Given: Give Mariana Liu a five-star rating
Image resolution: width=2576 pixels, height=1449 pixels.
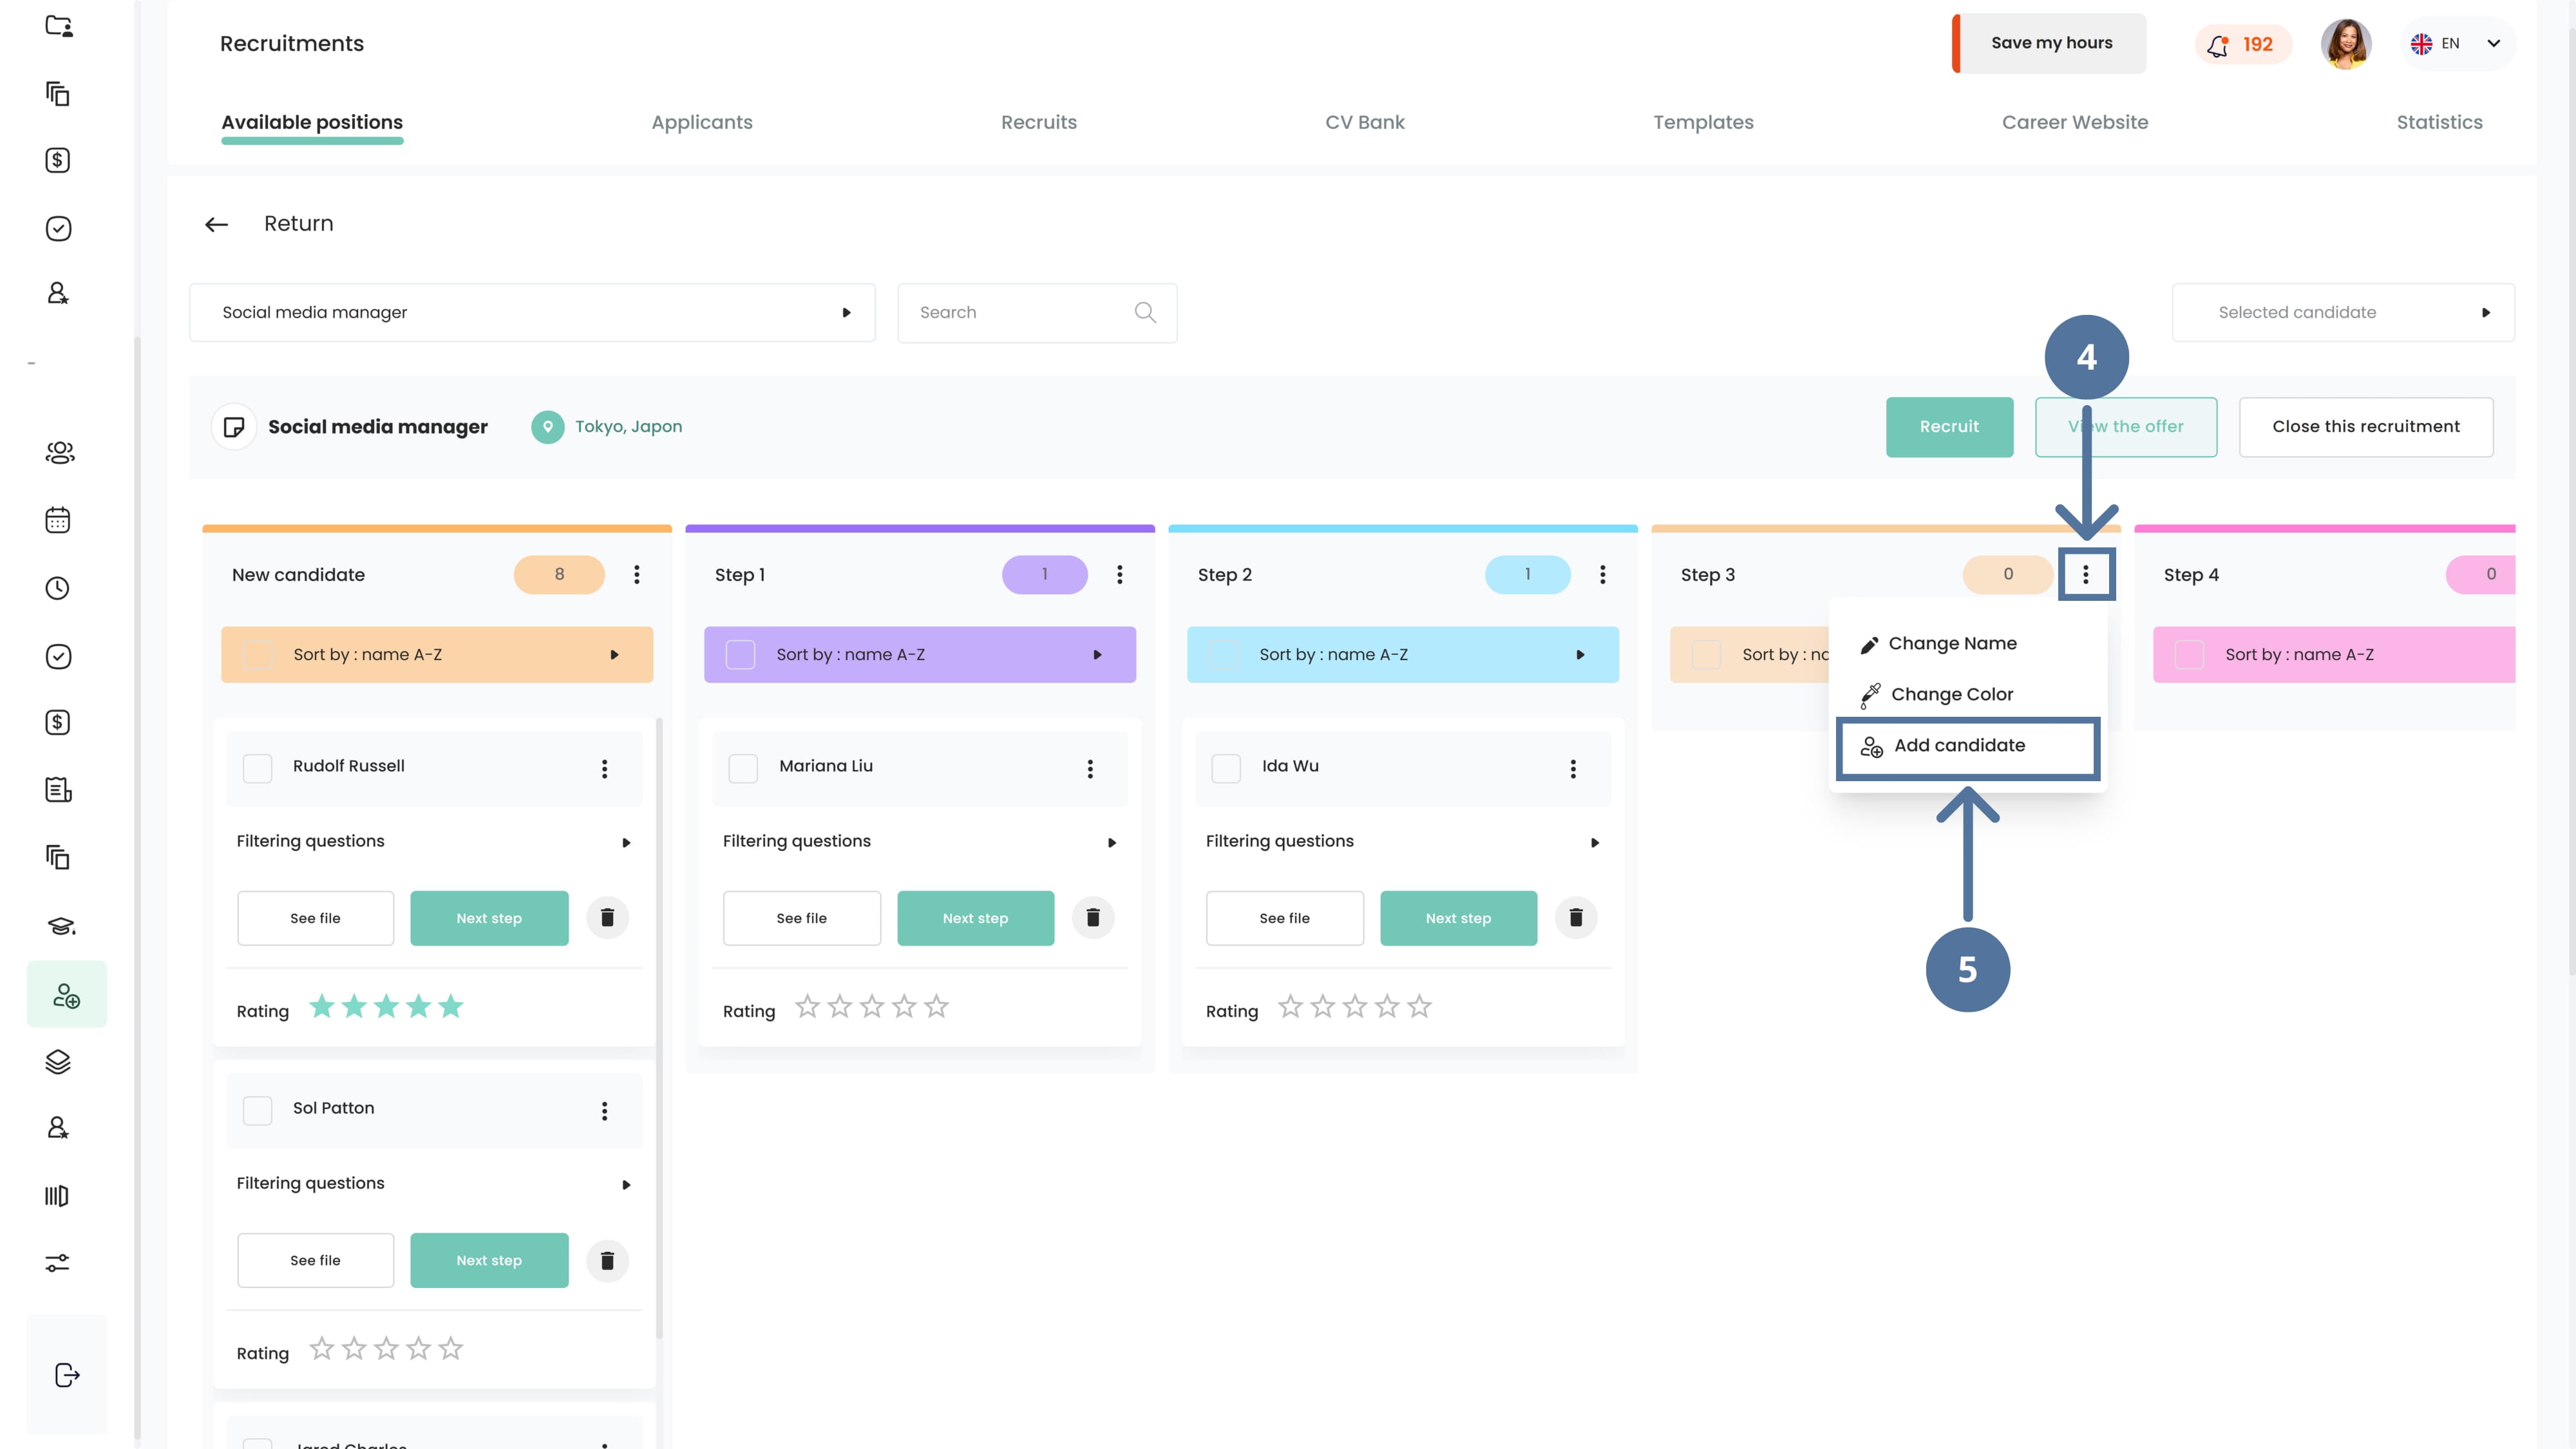Looking at the screenshot, I should point(936,1007).
